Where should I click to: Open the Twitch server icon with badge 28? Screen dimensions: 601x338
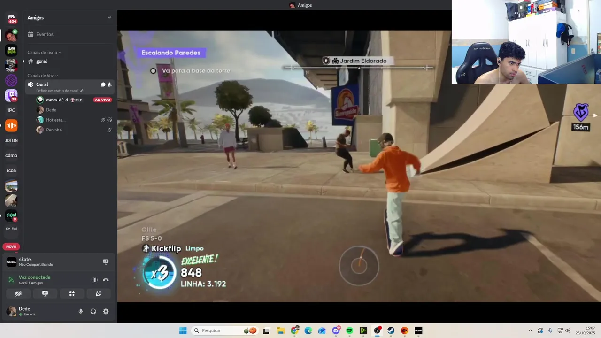point(11,96)
